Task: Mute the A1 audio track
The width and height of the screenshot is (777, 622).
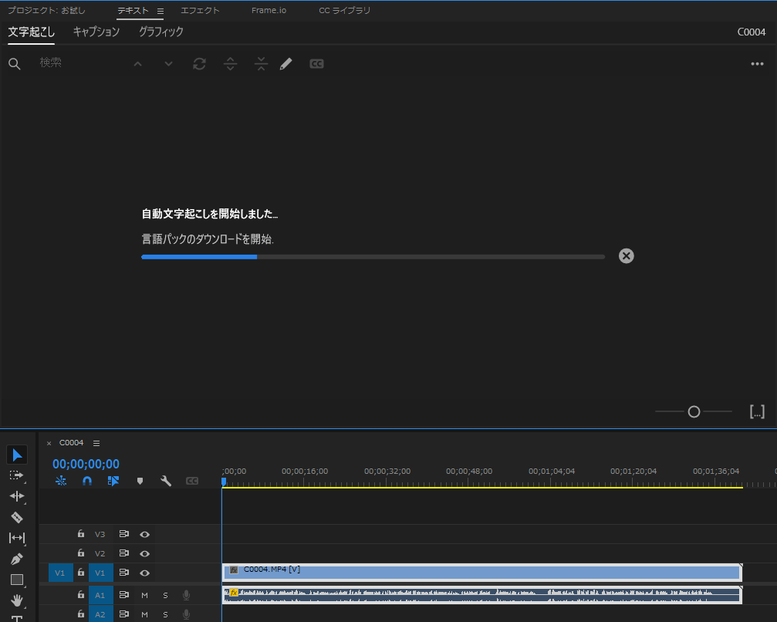Action: (x=147, y=594)
